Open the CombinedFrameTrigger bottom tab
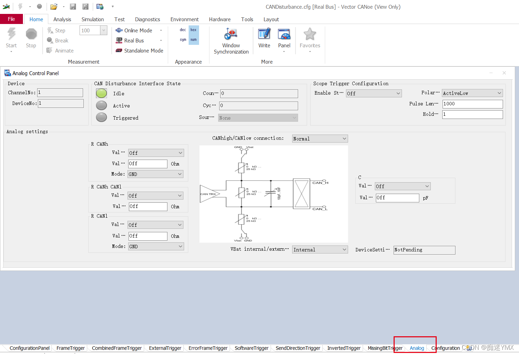Image resolution: width=519 pixels, height=354 pixels. (x=117, y=348)
